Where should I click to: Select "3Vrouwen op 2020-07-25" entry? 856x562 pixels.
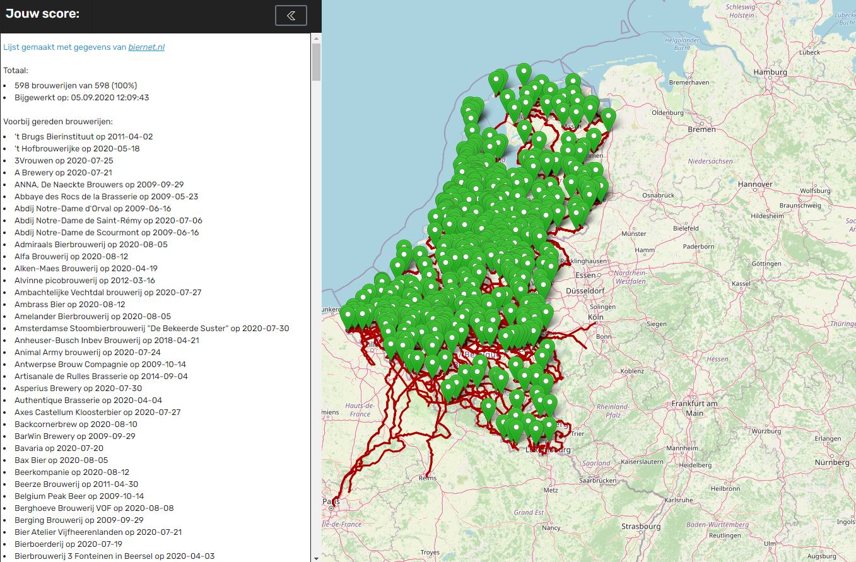coord(64,161)
